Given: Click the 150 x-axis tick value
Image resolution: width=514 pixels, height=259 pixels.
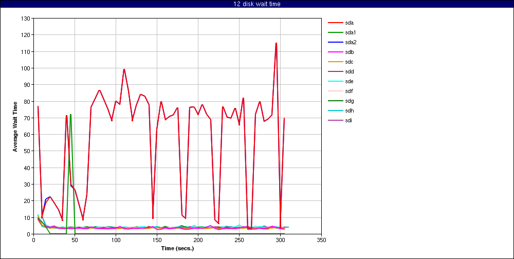Looking at the screenshot, I should point(157,240).
